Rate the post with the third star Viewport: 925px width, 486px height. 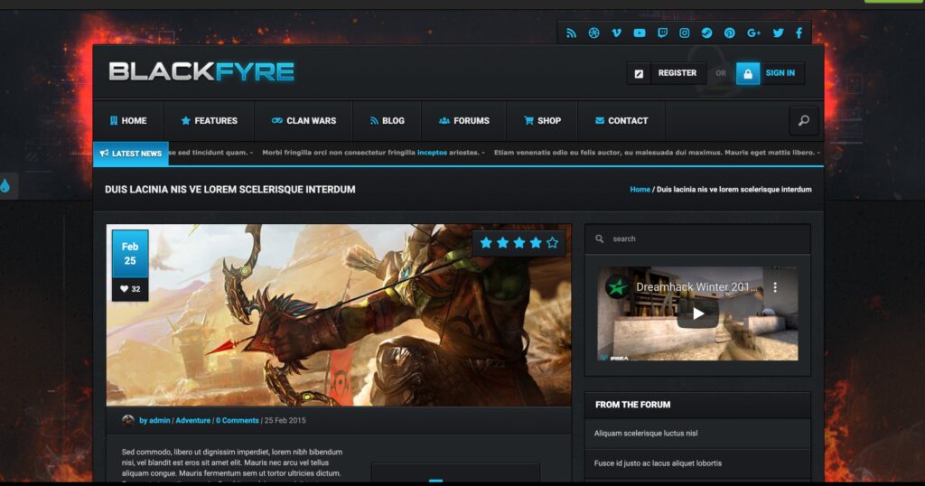(519, 242)
